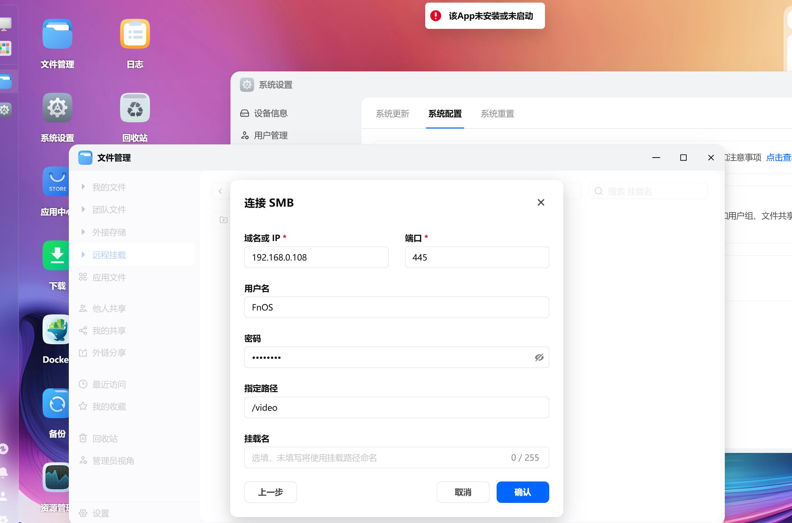
Task: Select 用户管理 in the system settings sidebar
Action: [x=270, y=135]
